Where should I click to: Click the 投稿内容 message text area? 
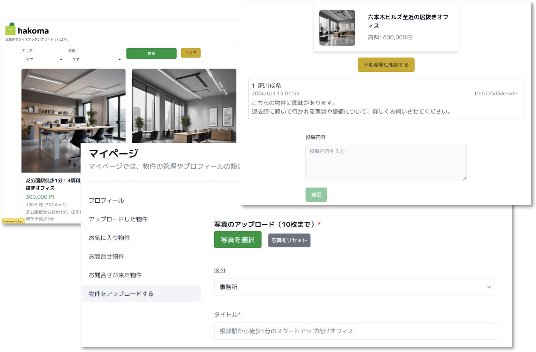point(385,162)
